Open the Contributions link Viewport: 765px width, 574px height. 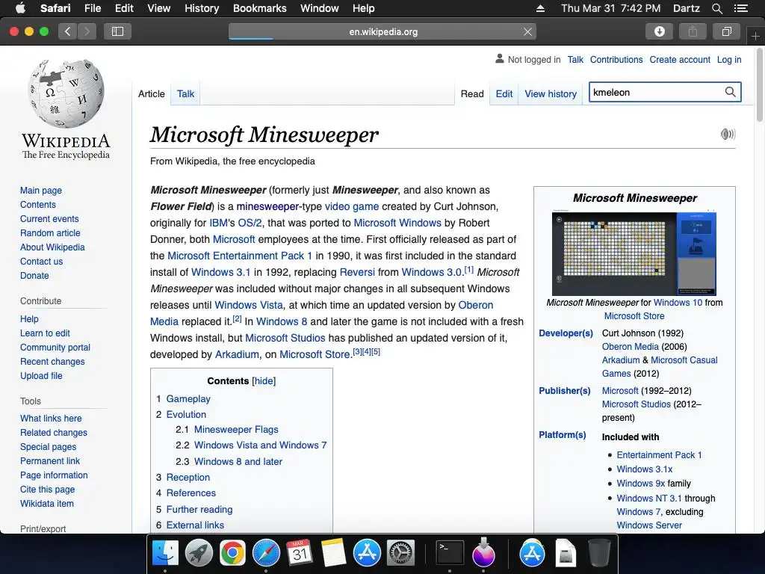[x=616, y=60]
